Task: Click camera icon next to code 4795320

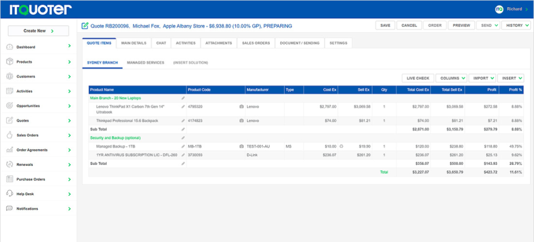Action: click(241, 107)
